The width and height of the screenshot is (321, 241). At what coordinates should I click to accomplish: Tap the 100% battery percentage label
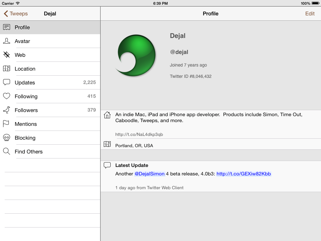pyautogui.click(x=305, y=3)
